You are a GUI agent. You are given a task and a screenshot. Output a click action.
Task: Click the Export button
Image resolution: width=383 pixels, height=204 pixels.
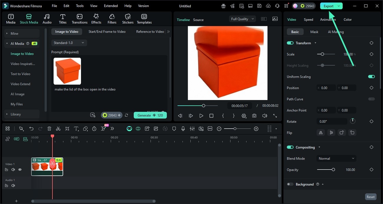tap(329, 6)
